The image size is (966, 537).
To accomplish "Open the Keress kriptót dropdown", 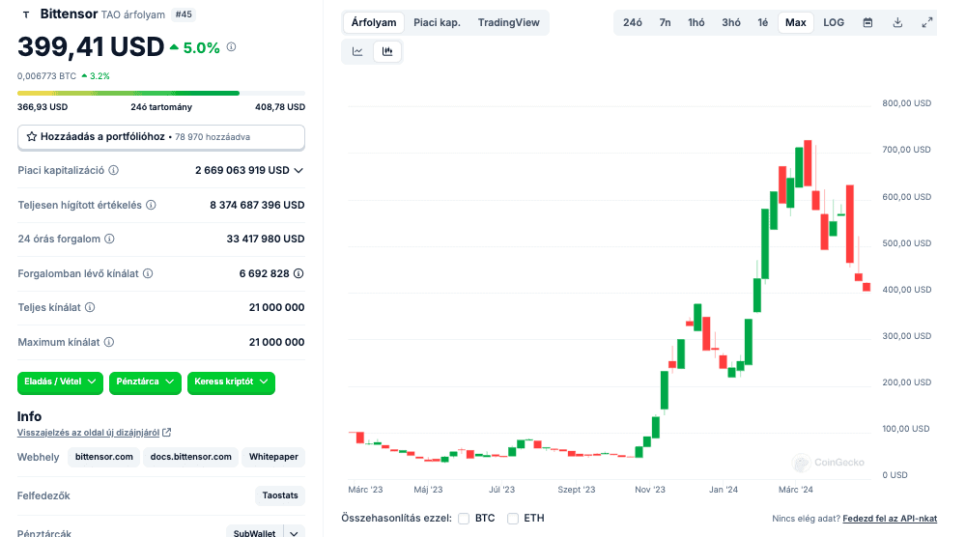I will point(231,382).
